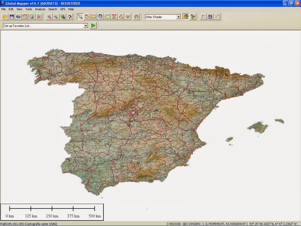Viewport: 301px width, 226px height.
Task: Activate the Zoom magnifier tool
Action: coord(80,16)
